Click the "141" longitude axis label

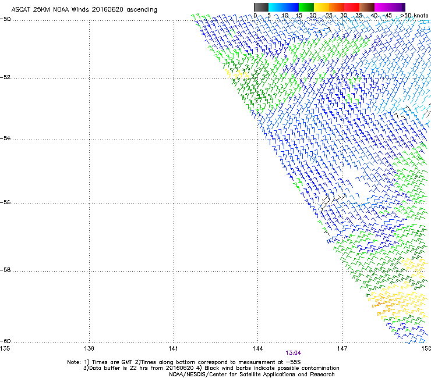click(173, 348)
